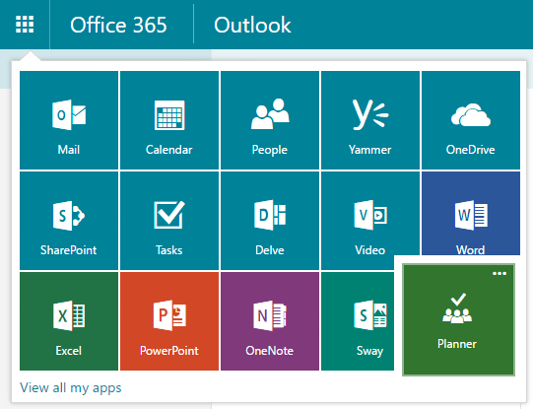The image size is (533, 409).
Task: Open the People app tile
Action: [x=270, y=120]
